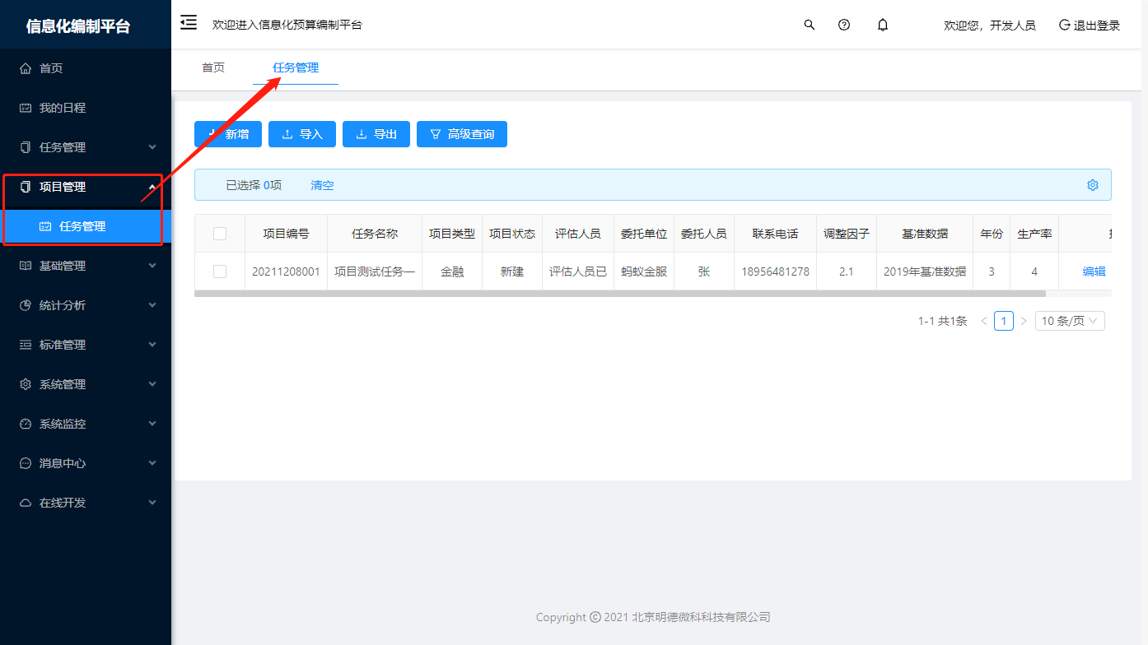Select page 1 in the pagination control
The image size is (1148, 645).
(x=1004, y=321)
